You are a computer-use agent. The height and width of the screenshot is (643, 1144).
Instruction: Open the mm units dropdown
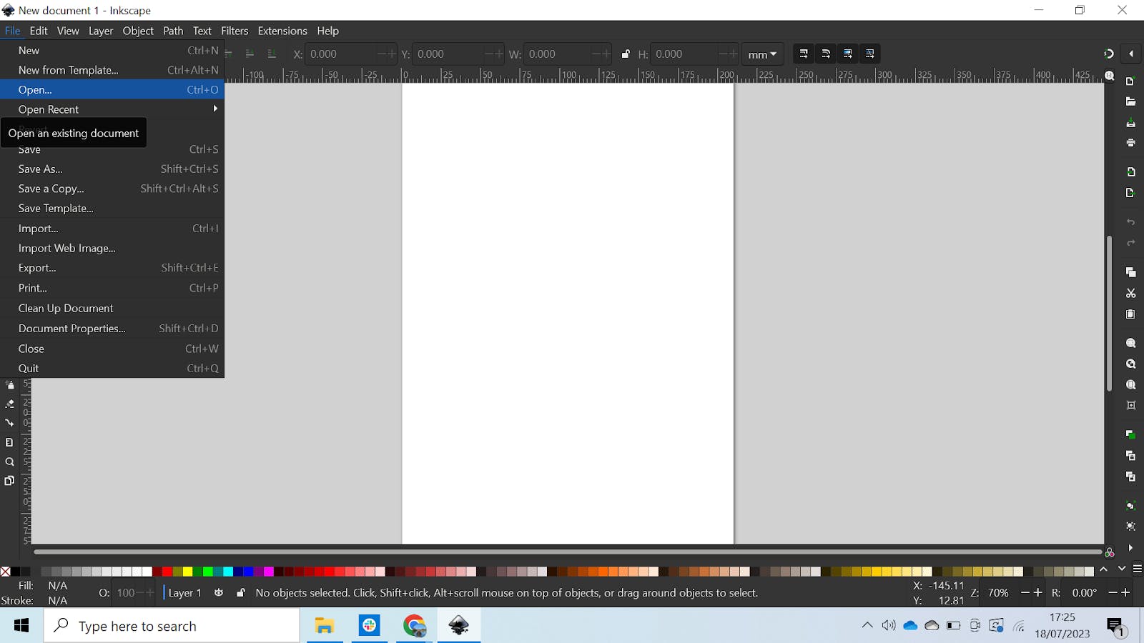pos(761,54)
